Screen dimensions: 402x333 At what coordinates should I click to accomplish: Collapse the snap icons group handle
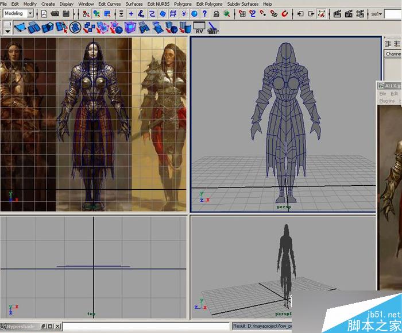point(234,14)
